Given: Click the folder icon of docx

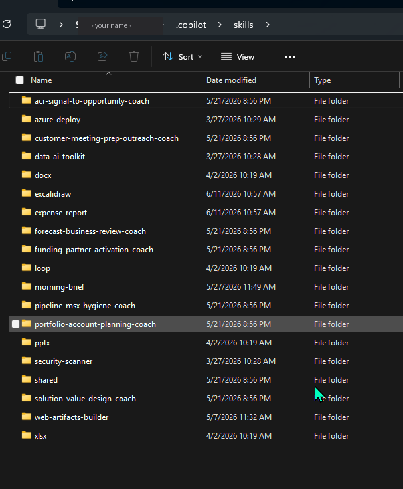Looking at the screenshot, I should tap(27, 175).
